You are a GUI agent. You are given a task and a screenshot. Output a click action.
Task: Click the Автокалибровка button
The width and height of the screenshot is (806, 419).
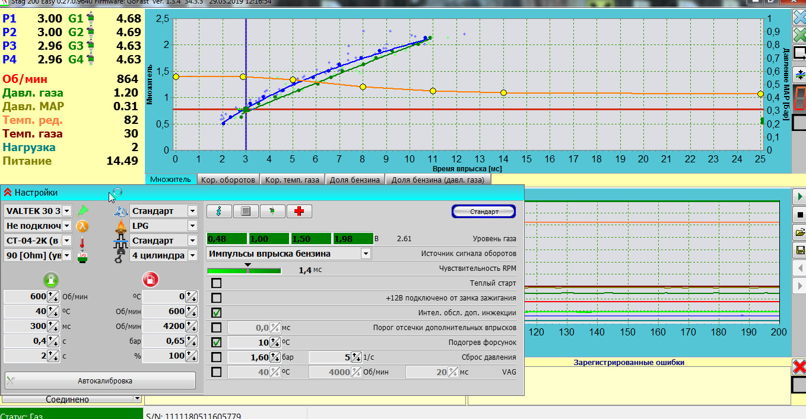100,380
